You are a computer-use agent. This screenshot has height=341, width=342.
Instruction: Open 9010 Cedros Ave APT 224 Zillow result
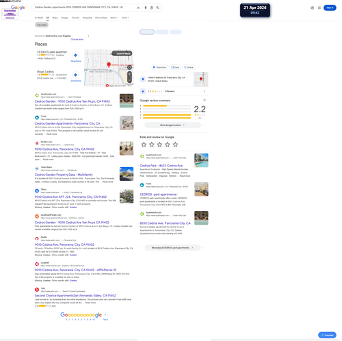(x=70, y=197)
